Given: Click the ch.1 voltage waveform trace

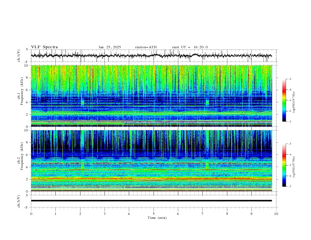Looking at the screenshot, I should coord(151,56).
